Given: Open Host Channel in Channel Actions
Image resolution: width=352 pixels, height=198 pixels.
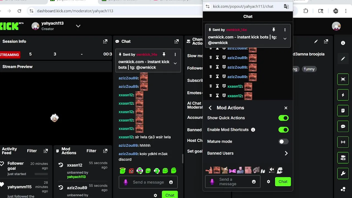Looking at the screenshot, I should pyautogui.click(x=195, y=140).
